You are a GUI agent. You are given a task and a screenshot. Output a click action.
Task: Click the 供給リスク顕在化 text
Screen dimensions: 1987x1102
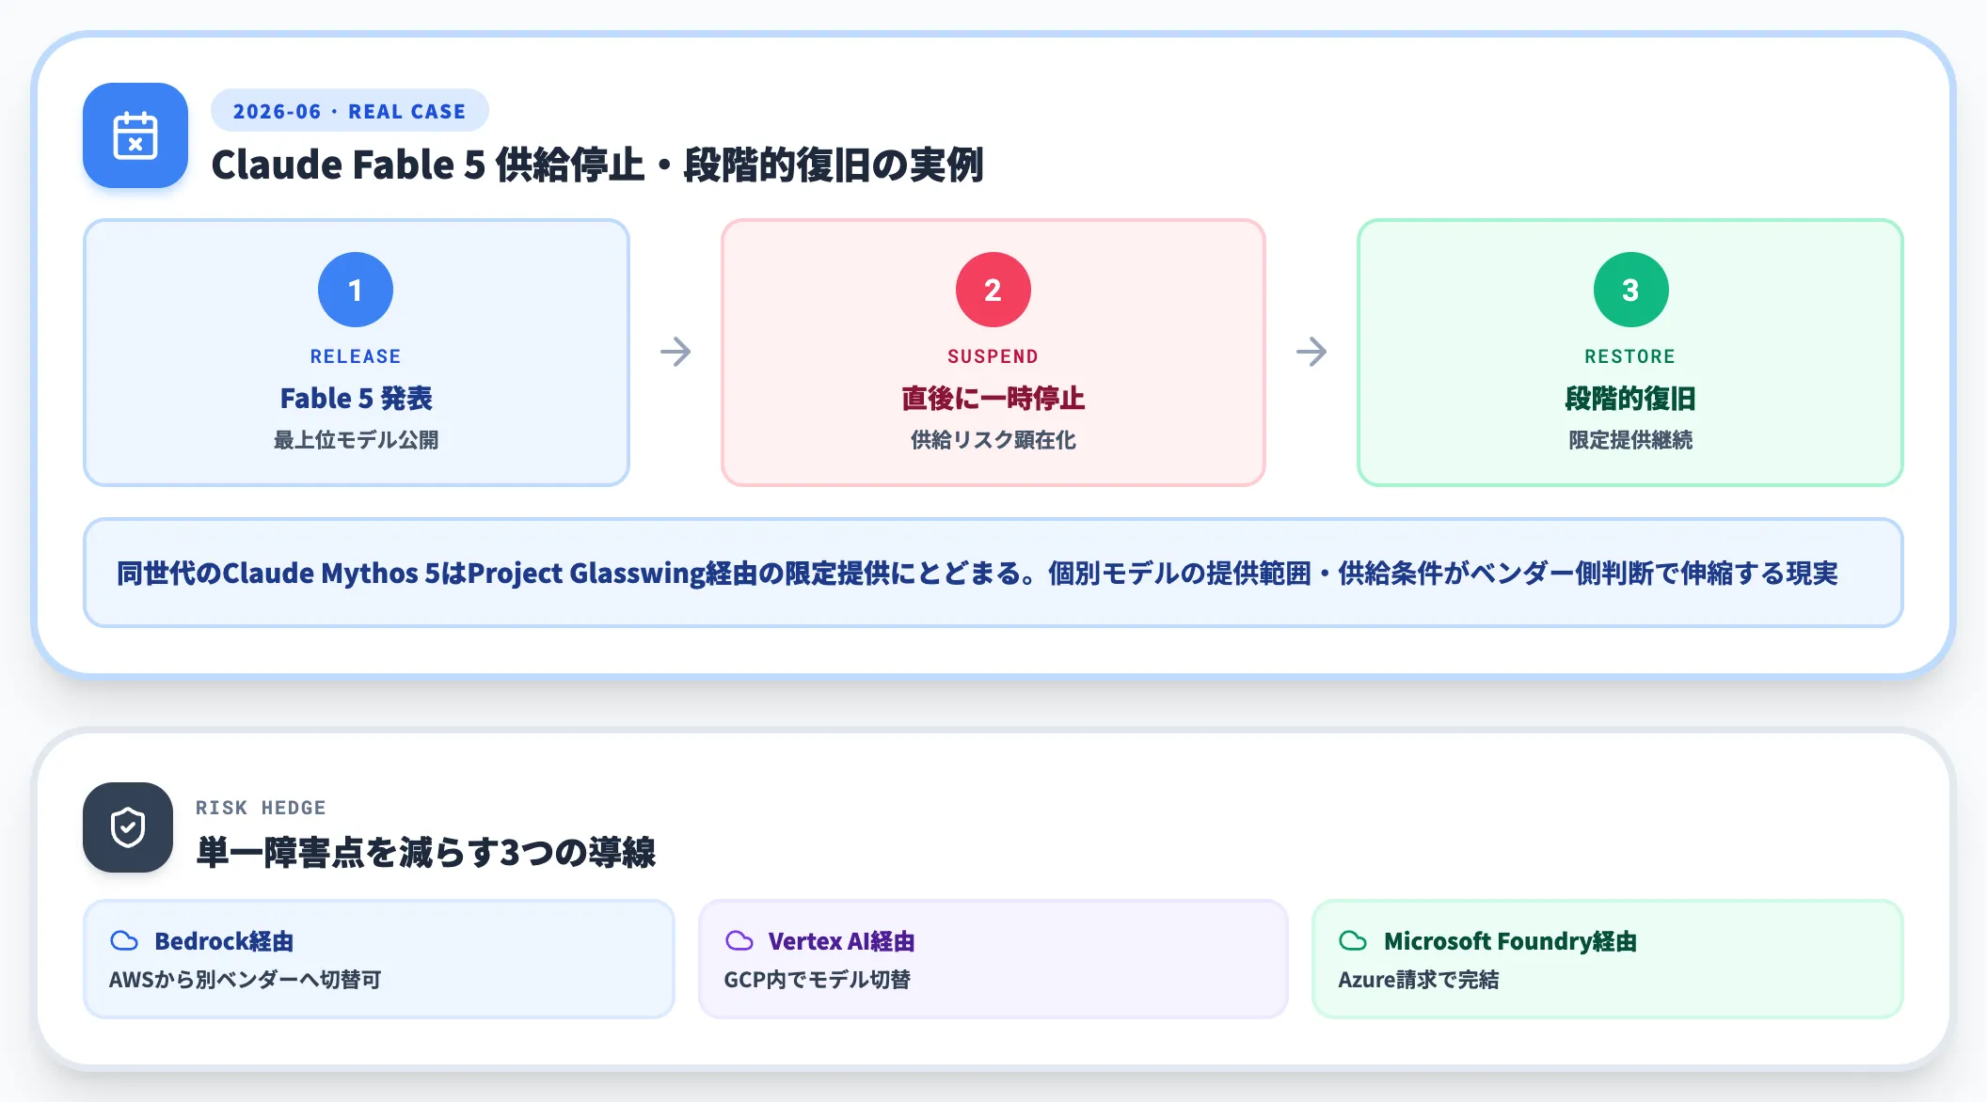click(993, 440)
